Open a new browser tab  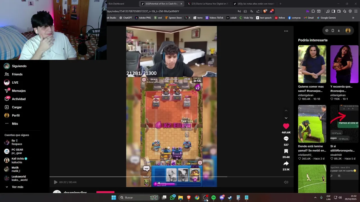(280, 4)
